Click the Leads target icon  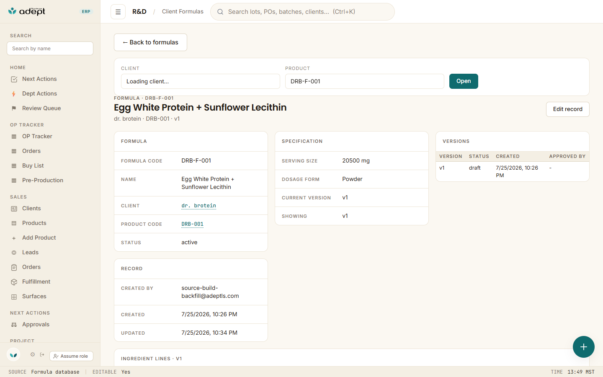pos(14,253)
